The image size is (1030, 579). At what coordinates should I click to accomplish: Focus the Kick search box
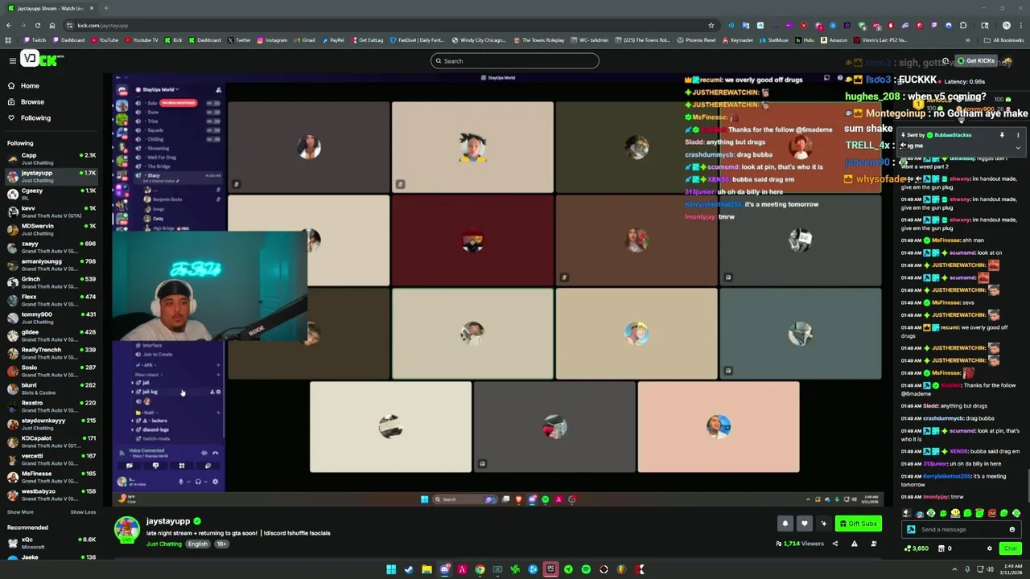point(515,61)
